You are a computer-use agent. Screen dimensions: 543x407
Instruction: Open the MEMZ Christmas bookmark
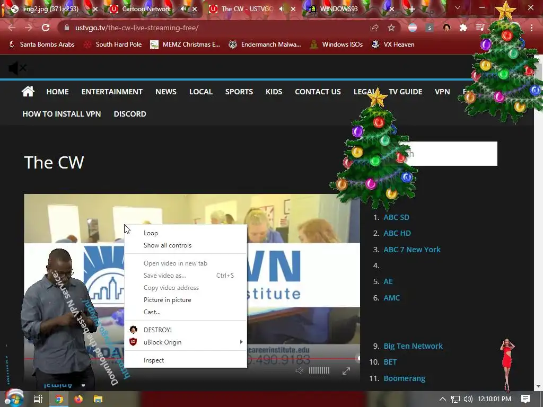click(x=185, y=45)
